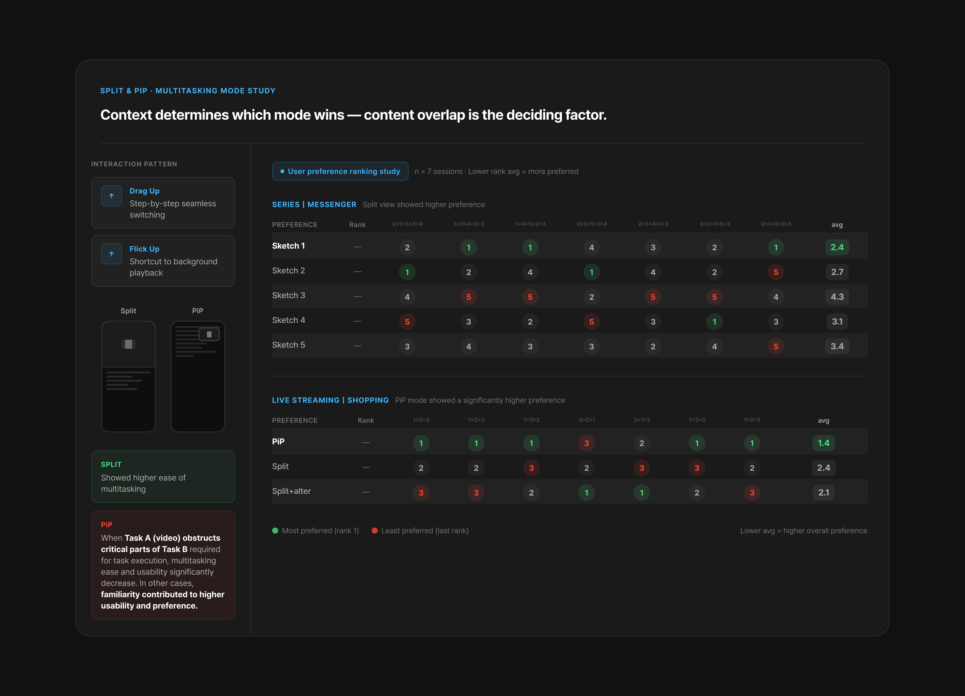Open the Live Streaming | Shopping section heading
This screenshot has width=965, height=696.
pos(330,400)
